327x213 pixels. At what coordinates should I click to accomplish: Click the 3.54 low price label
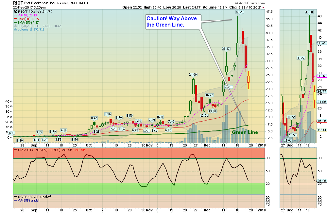point(75,139)
